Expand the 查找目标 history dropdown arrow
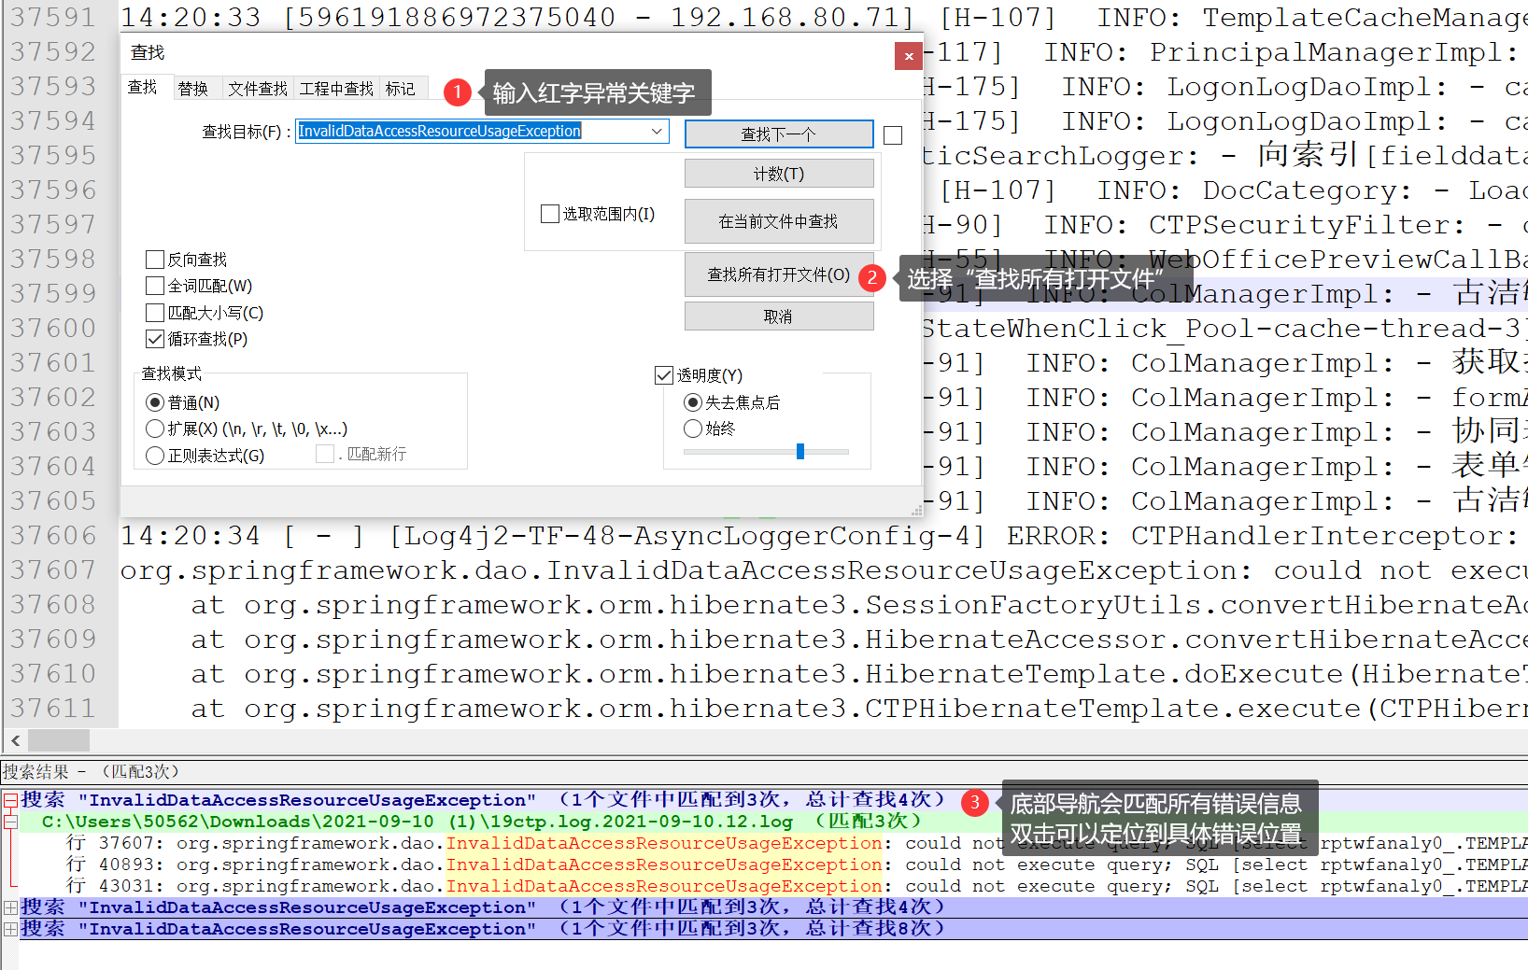This screenshot has width=1528, height=970. click(x=658, y=132)
